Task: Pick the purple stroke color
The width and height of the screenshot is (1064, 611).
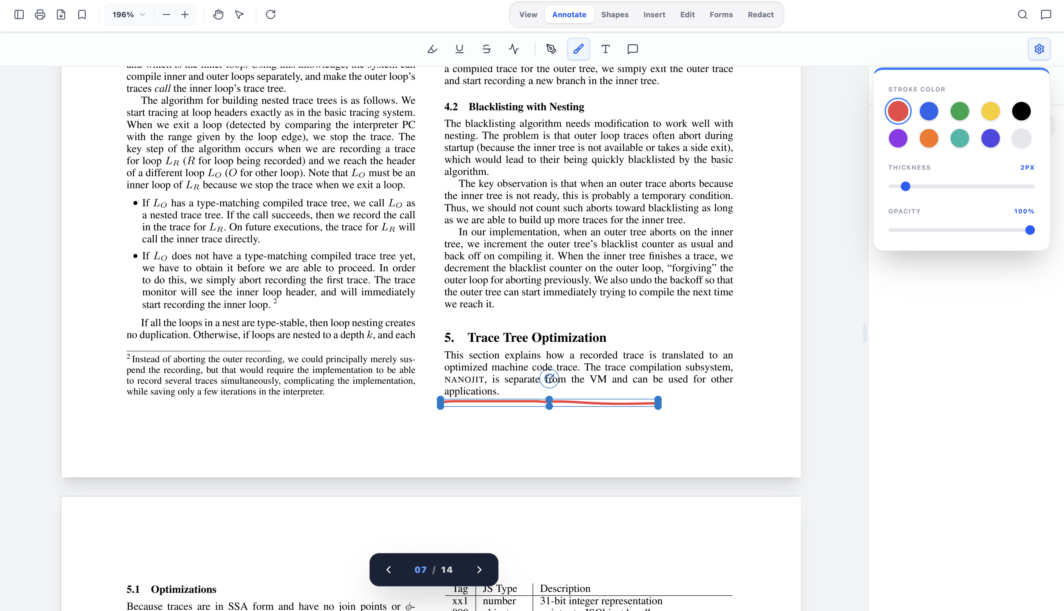Action: click(x=898, y=139)
